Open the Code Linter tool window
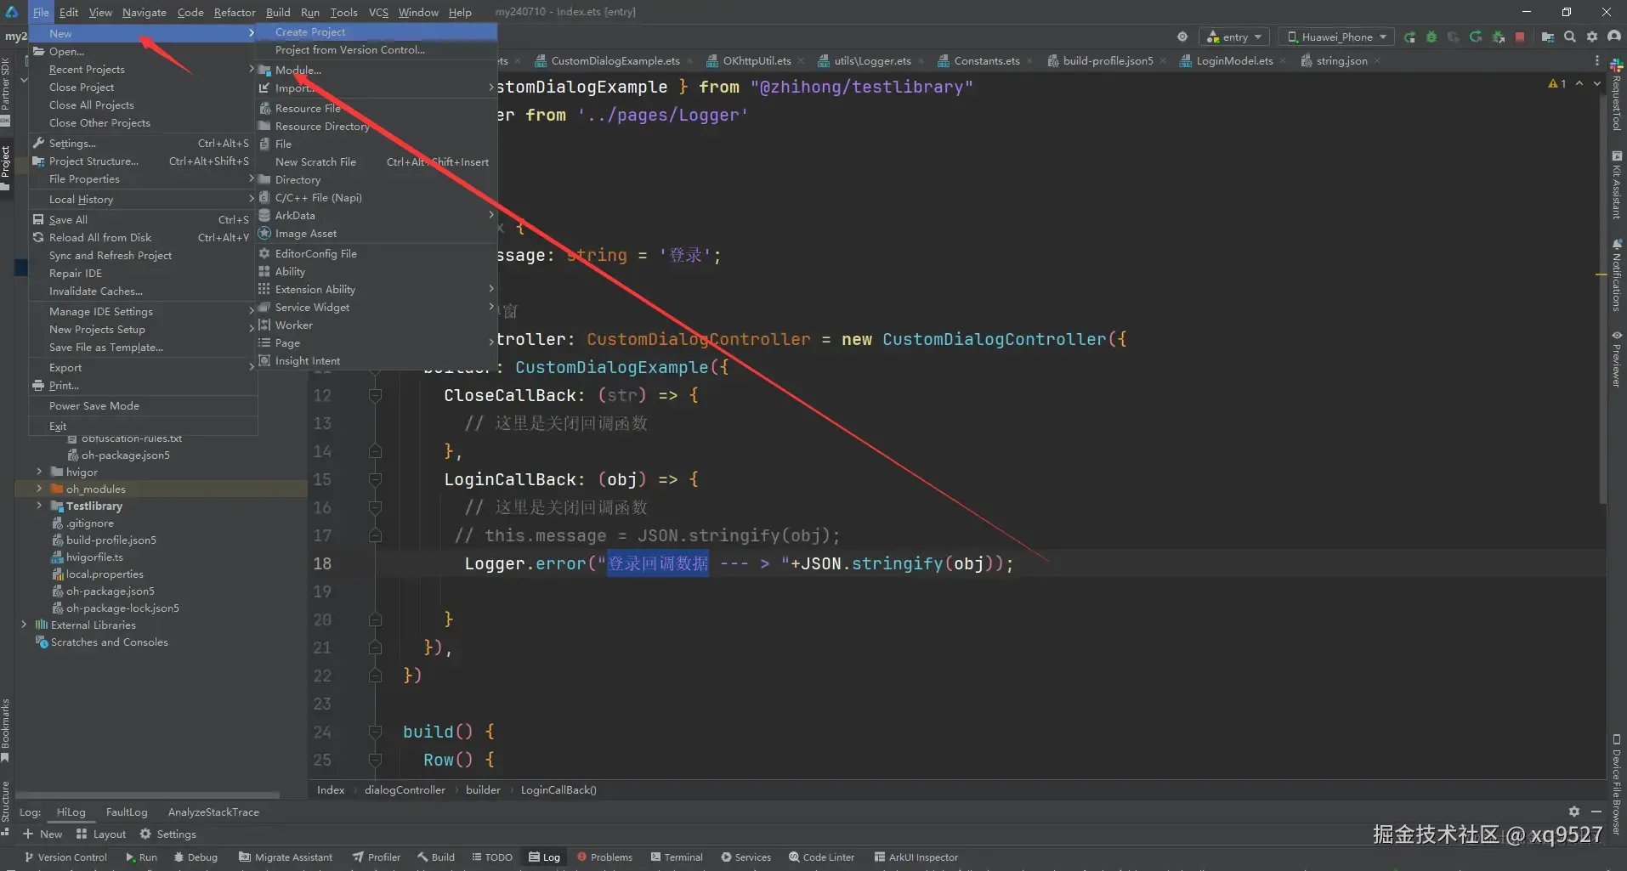This screenshot has height=871, width=1627. pos(821,857)
